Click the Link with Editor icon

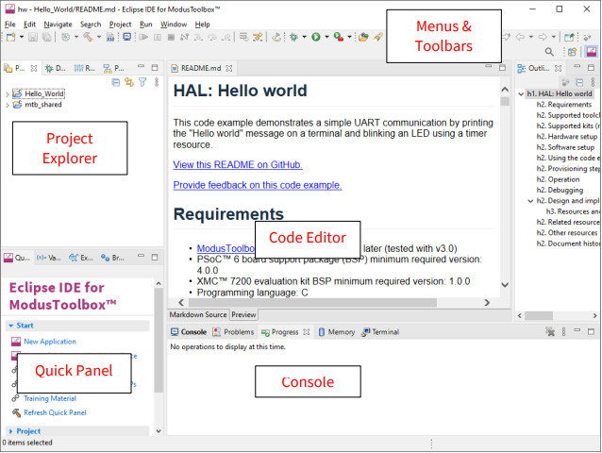128,83
